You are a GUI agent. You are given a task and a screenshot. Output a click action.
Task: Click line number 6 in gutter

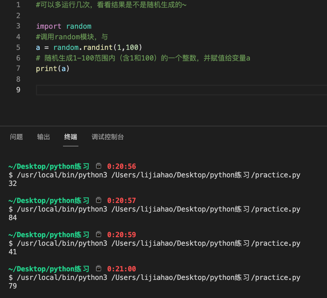pos(18,58)
